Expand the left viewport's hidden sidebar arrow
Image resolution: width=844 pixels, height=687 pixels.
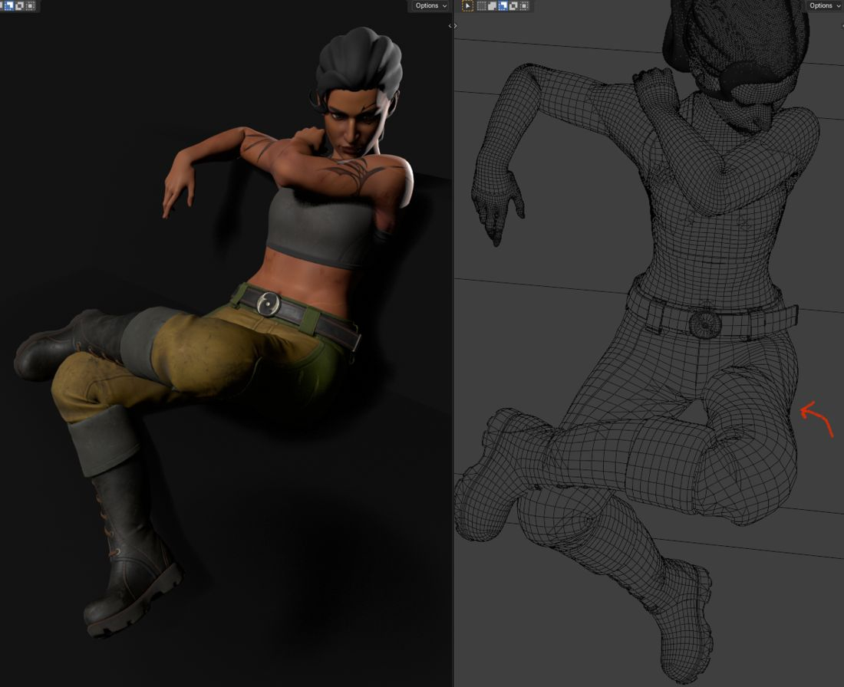450,26
